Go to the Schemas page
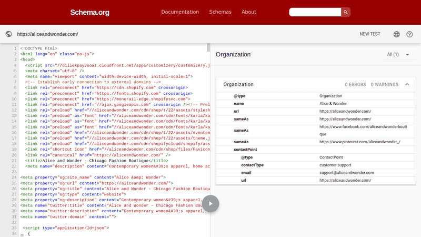 [x=220, y=12]
